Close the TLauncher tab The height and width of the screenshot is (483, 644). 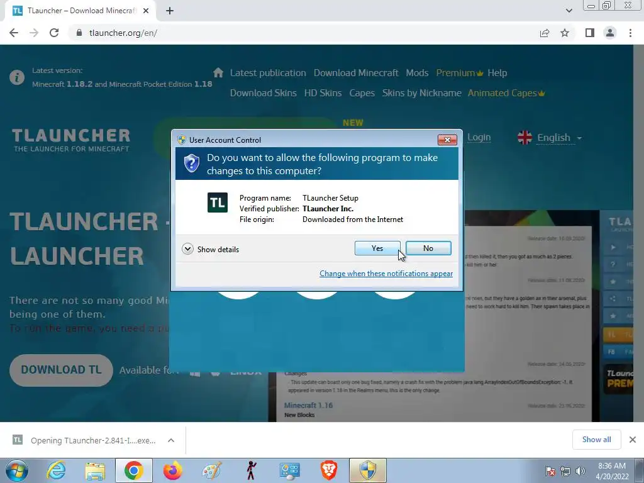(x=146, y=11)
